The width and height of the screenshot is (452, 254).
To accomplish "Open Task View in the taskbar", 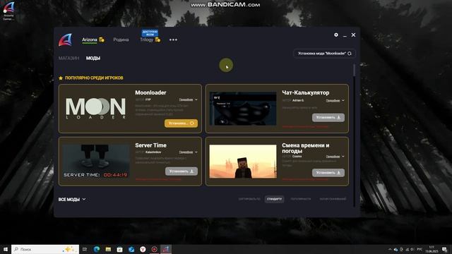I will pyautogui.click(x=85, y=249).
